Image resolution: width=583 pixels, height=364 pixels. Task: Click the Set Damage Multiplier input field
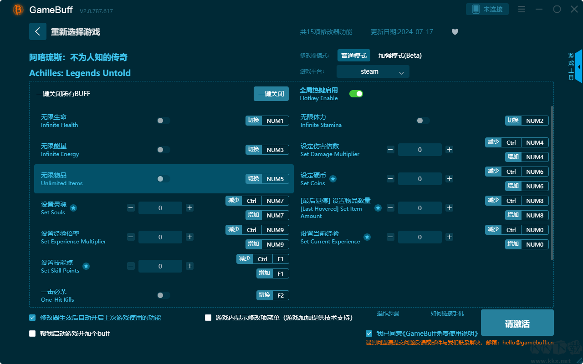pyautogui.click(x=420, y=150)
